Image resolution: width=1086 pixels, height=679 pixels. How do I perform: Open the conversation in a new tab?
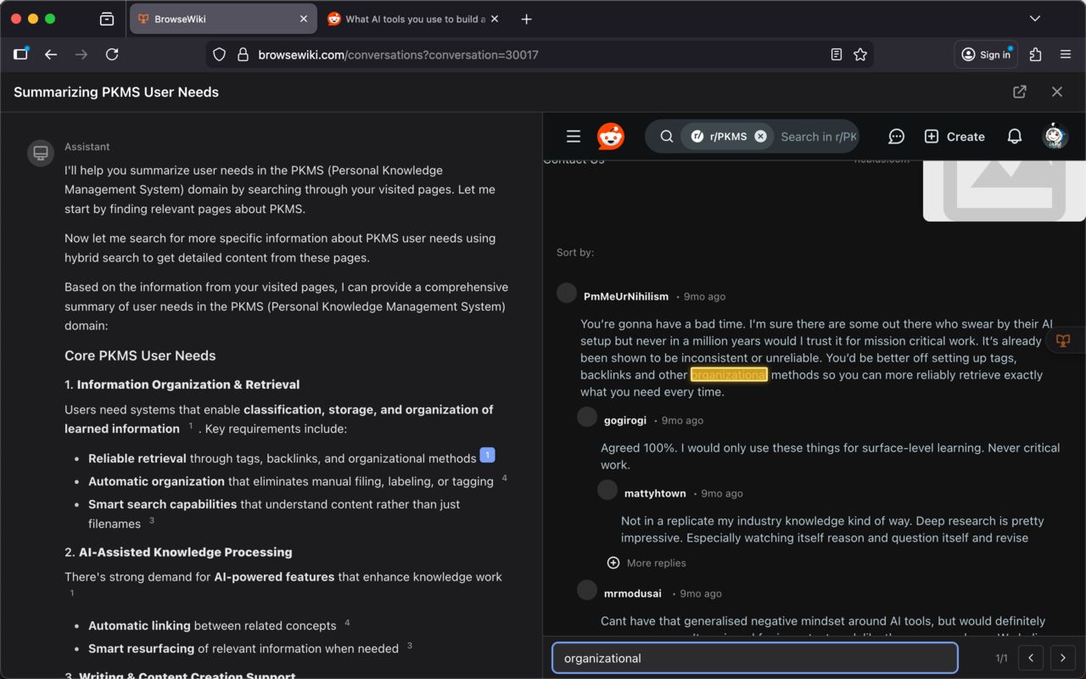1019,92
